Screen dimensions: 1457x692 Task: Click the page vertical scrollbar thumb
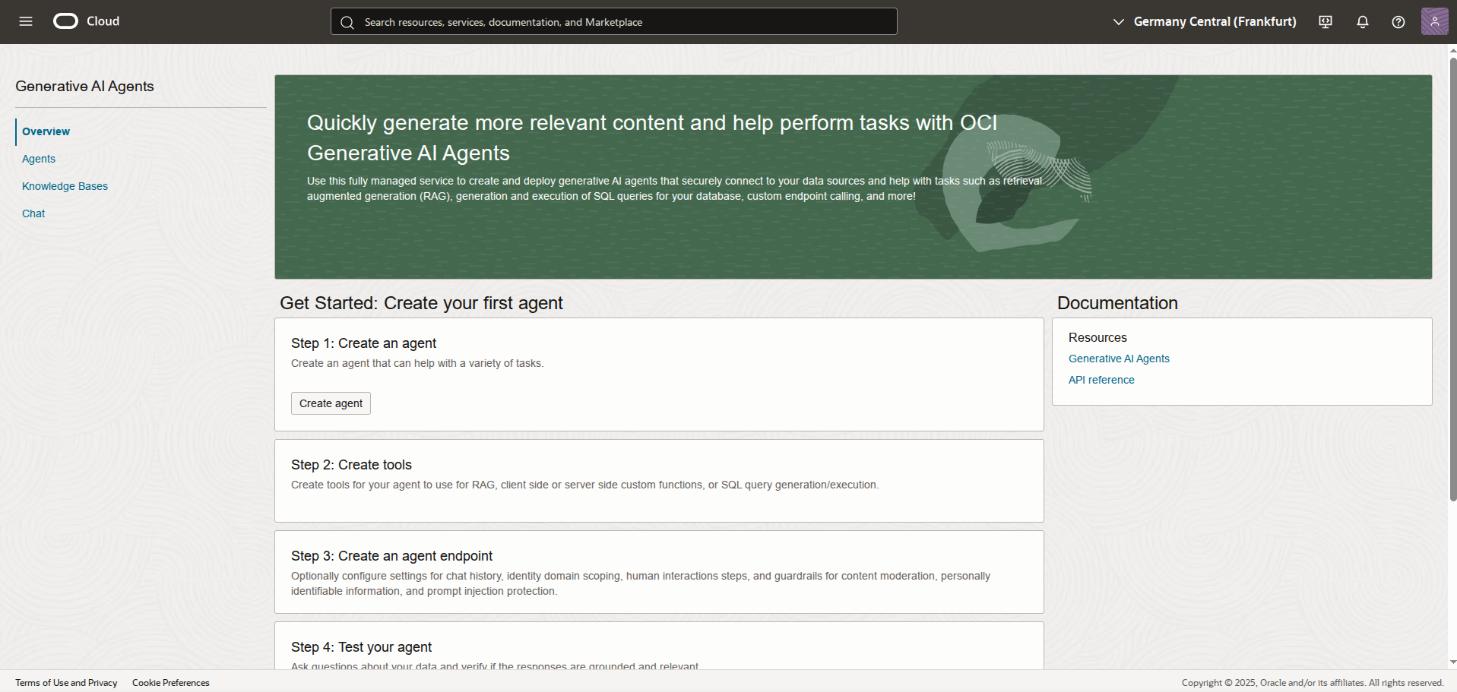point(1452,279)
